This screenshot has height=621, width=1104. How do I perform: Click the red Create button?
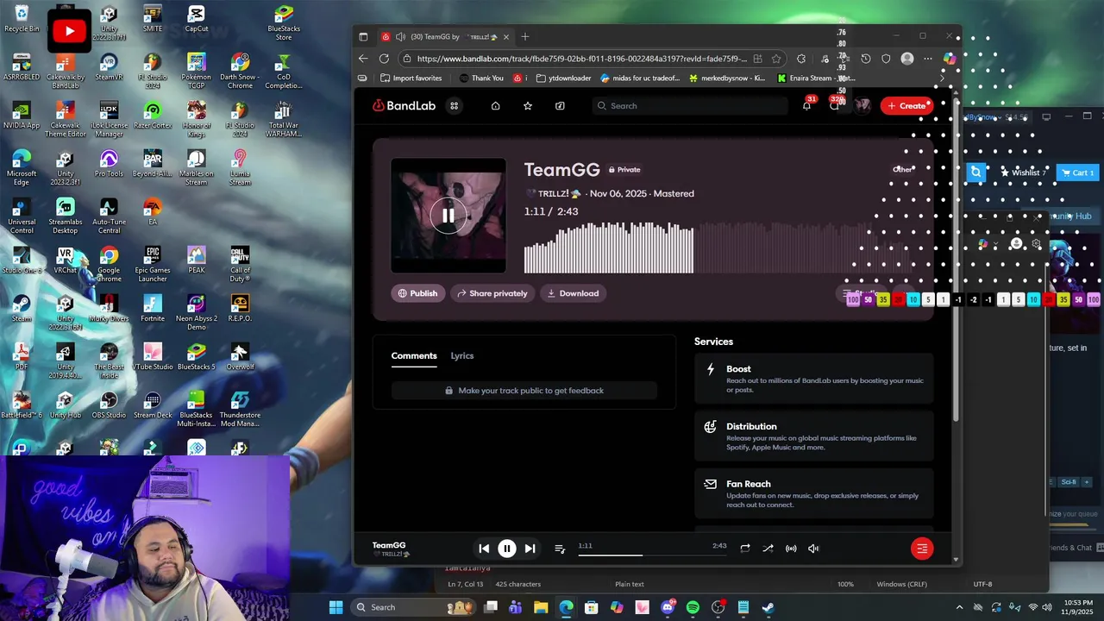point(906,106)
